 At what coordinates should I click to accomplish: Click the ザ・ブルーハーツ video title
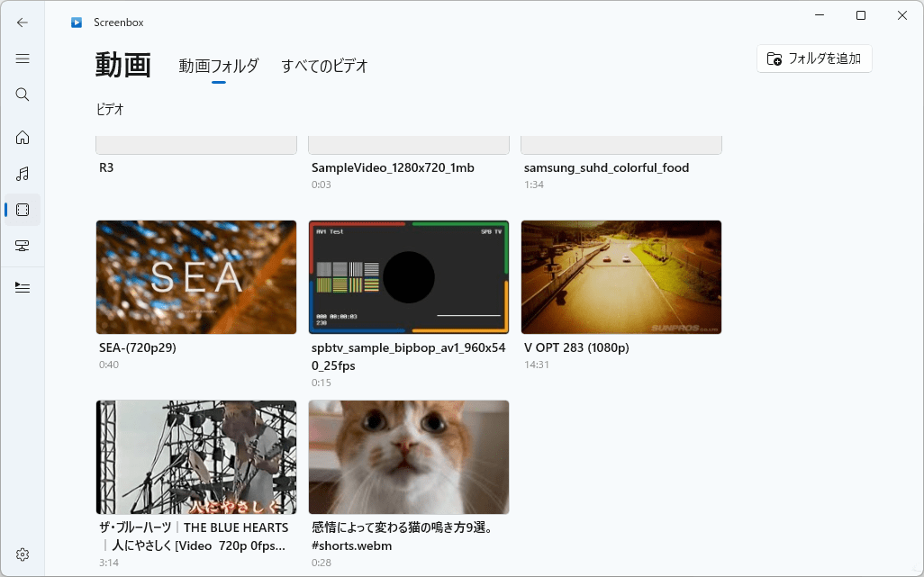click(x=194, y=536)
